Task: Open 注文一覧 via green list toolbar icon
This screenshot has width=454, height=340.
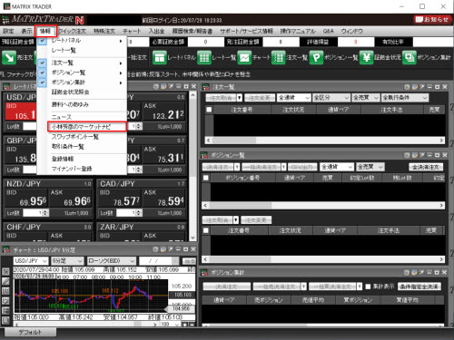Action: 279,57
